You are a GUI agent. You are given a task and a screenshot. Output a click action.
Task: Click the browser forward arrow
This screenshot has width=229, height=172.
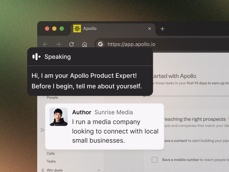[x=58, y=44]
